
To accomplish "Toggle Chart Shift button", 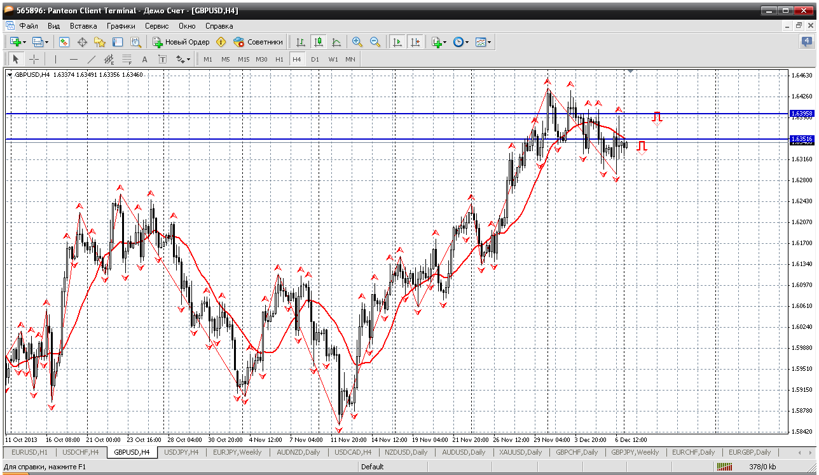I will (x=415, y=42).
